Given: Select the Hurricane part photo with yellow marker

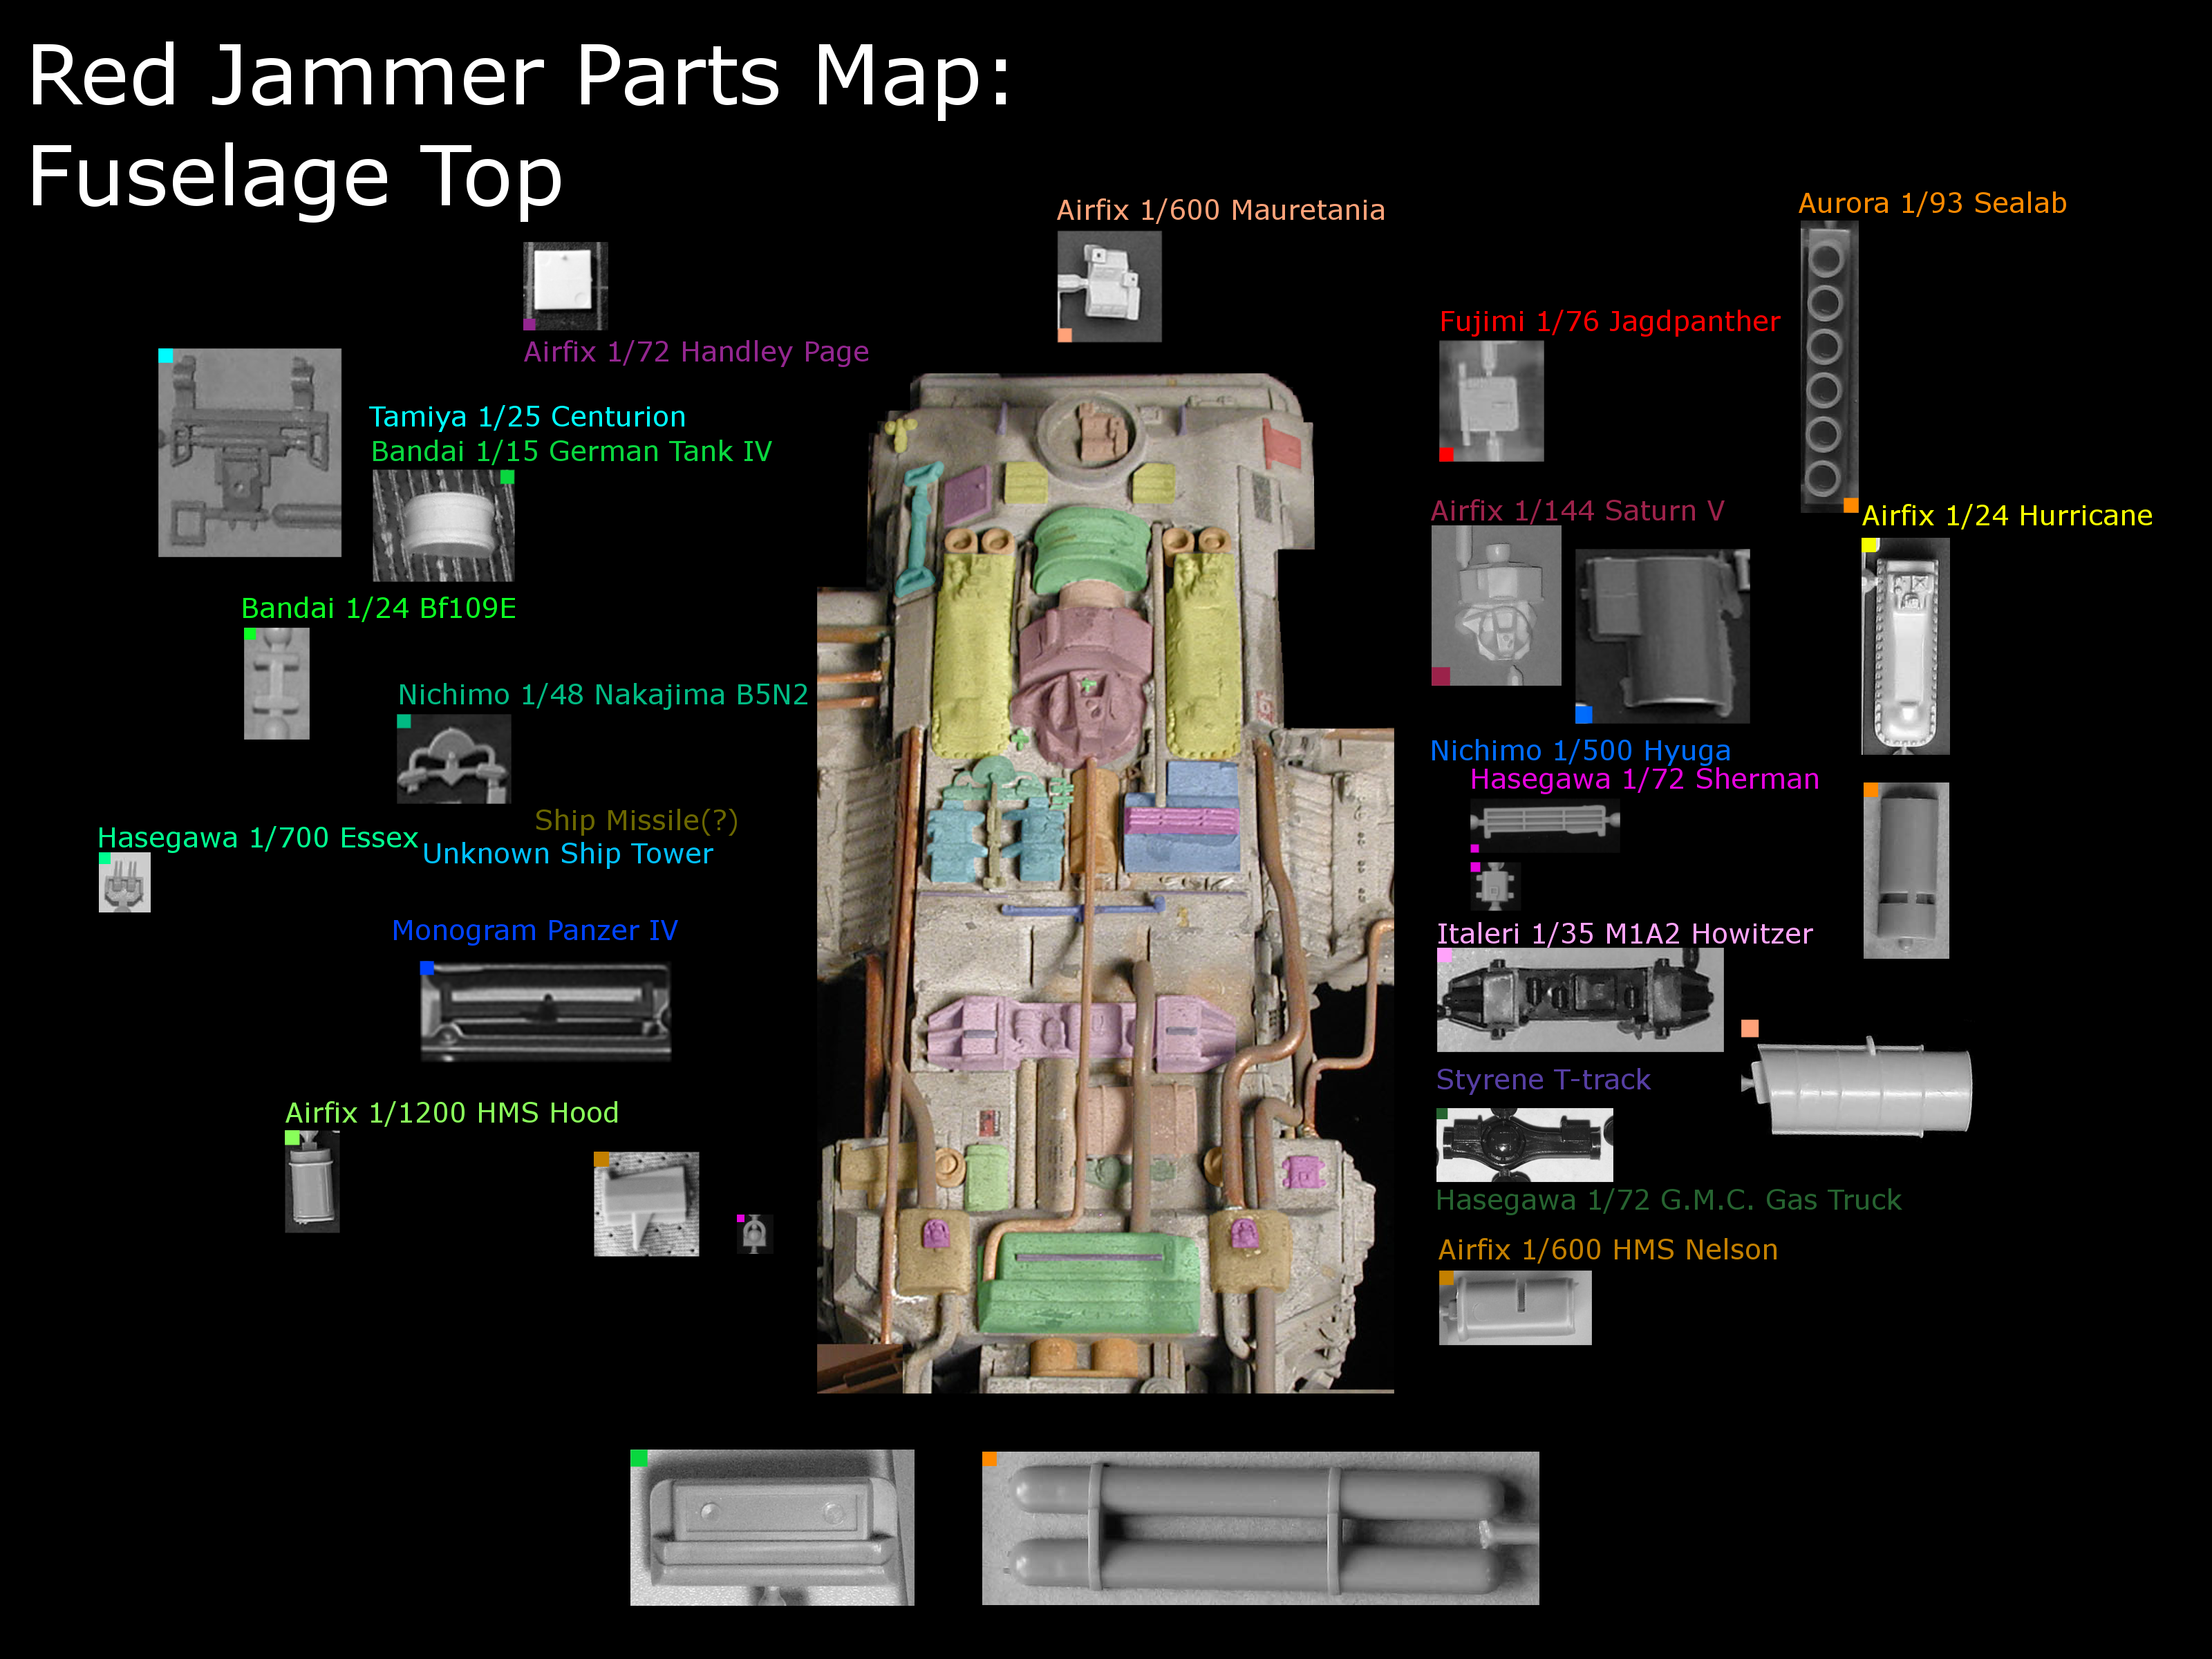Looking at the screenshot, I should pos(1905,647).
